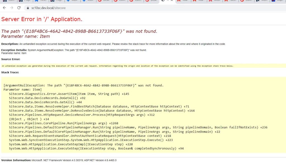
Task: Click the DefaultCorePipelineManager.Run line ending +236
Action: click(x=138, y=128)
